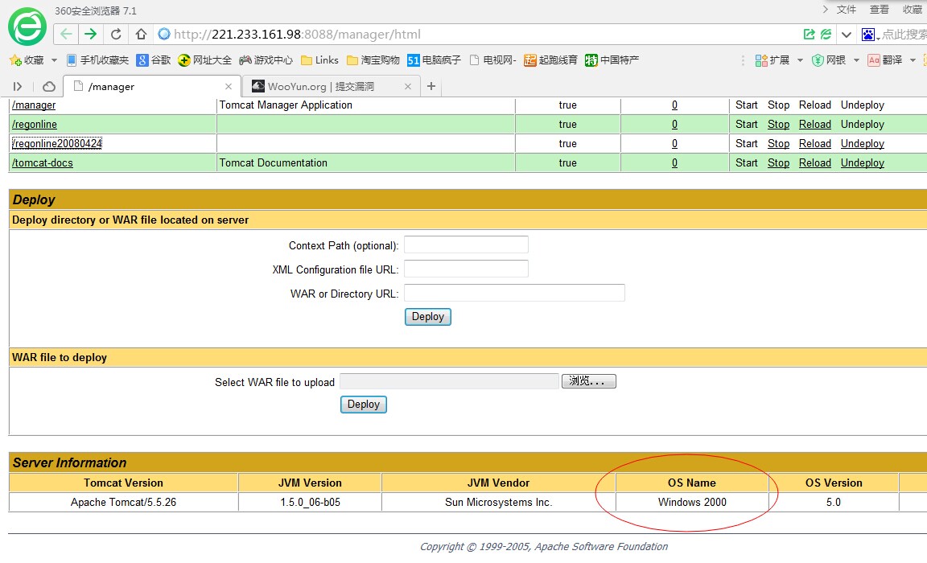Screen dimensions: 927x563
Task: Open the 中国特产 bookmark
Action: click(612, 60)
